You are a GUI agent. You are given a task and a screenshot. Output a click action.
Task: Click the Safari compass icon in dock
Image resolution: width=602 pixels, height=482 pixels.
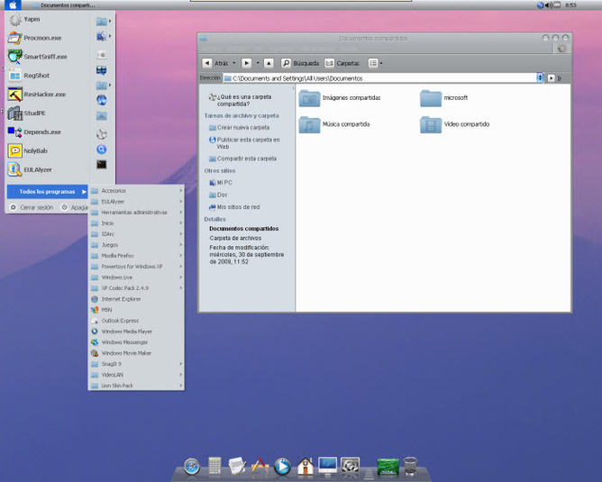click(x=191, y=467)
